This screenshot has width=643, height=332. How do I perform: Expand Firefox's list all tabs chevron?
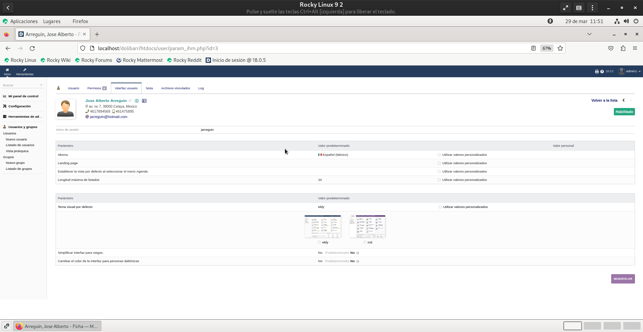click(589, 34)
